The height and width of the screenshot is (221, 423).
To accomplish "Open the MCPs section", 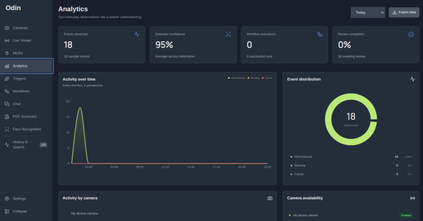I will (26, 53).
